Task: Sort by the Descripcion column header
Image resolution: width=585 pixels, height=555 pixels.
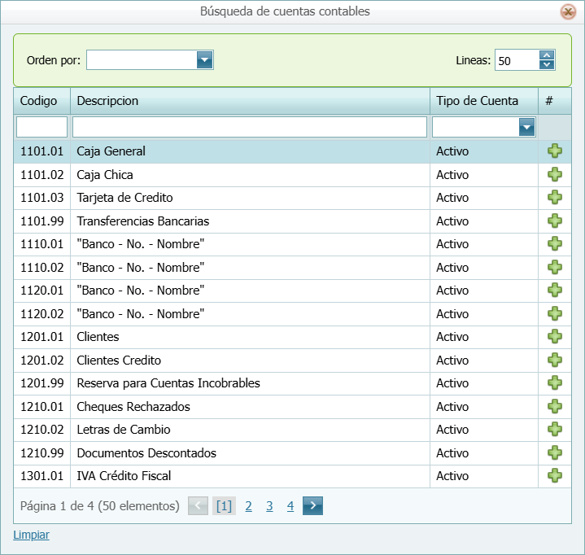Action: pos(250,101)
